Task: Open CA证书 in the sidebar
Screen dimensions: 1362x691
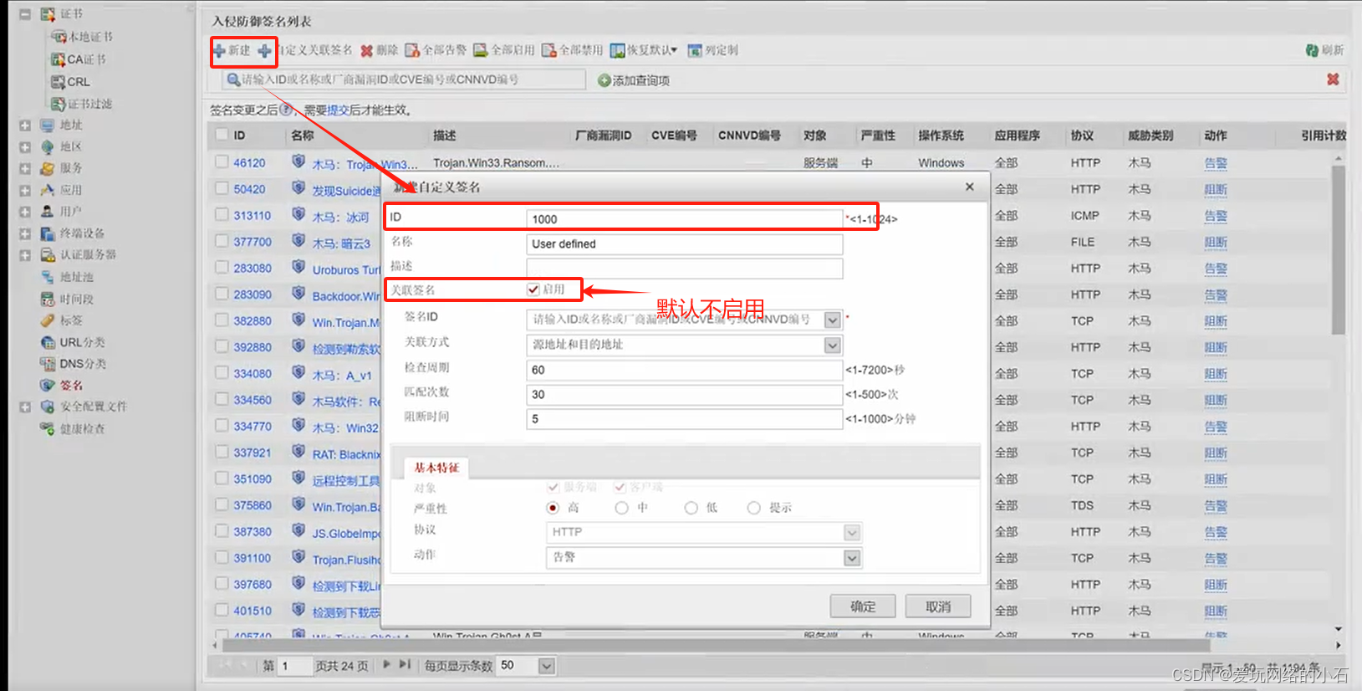Action: tap(79, 59)
